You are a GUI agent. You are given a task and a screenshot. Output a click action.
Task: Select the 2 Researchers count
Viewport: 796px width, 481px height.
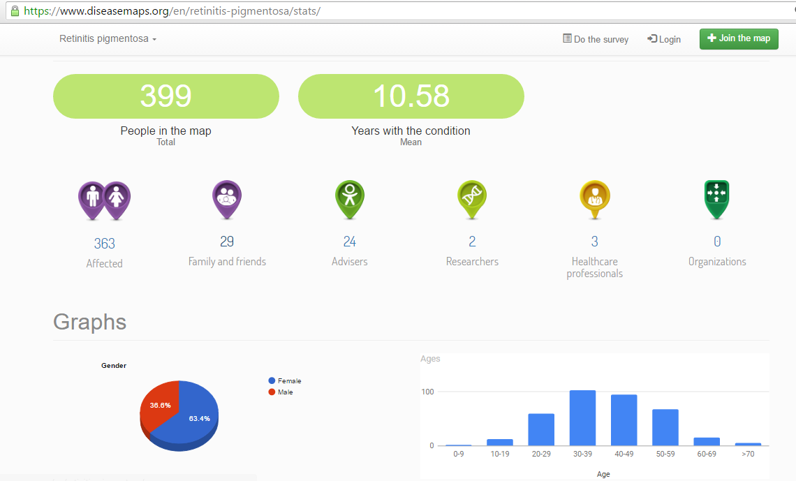472,242
